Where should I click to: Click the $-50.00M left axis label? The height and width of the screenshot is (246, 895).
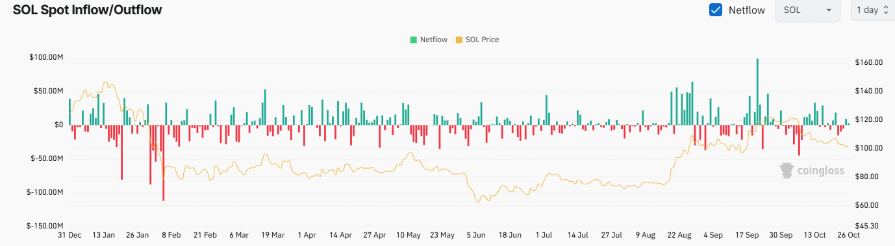click(x=47, y=158)
